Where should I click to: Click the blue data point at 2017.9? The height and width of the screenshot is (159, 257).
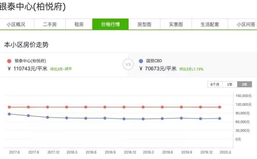coord(28,116)
